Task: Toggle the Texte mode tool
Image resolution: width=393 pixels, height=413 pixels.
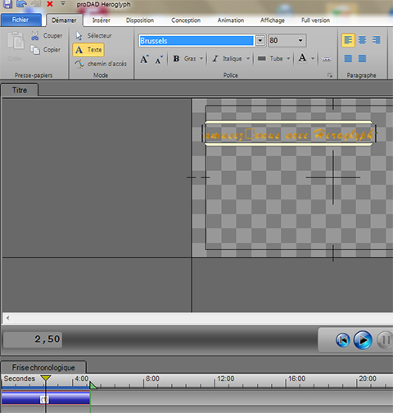Action: [88, 50]
